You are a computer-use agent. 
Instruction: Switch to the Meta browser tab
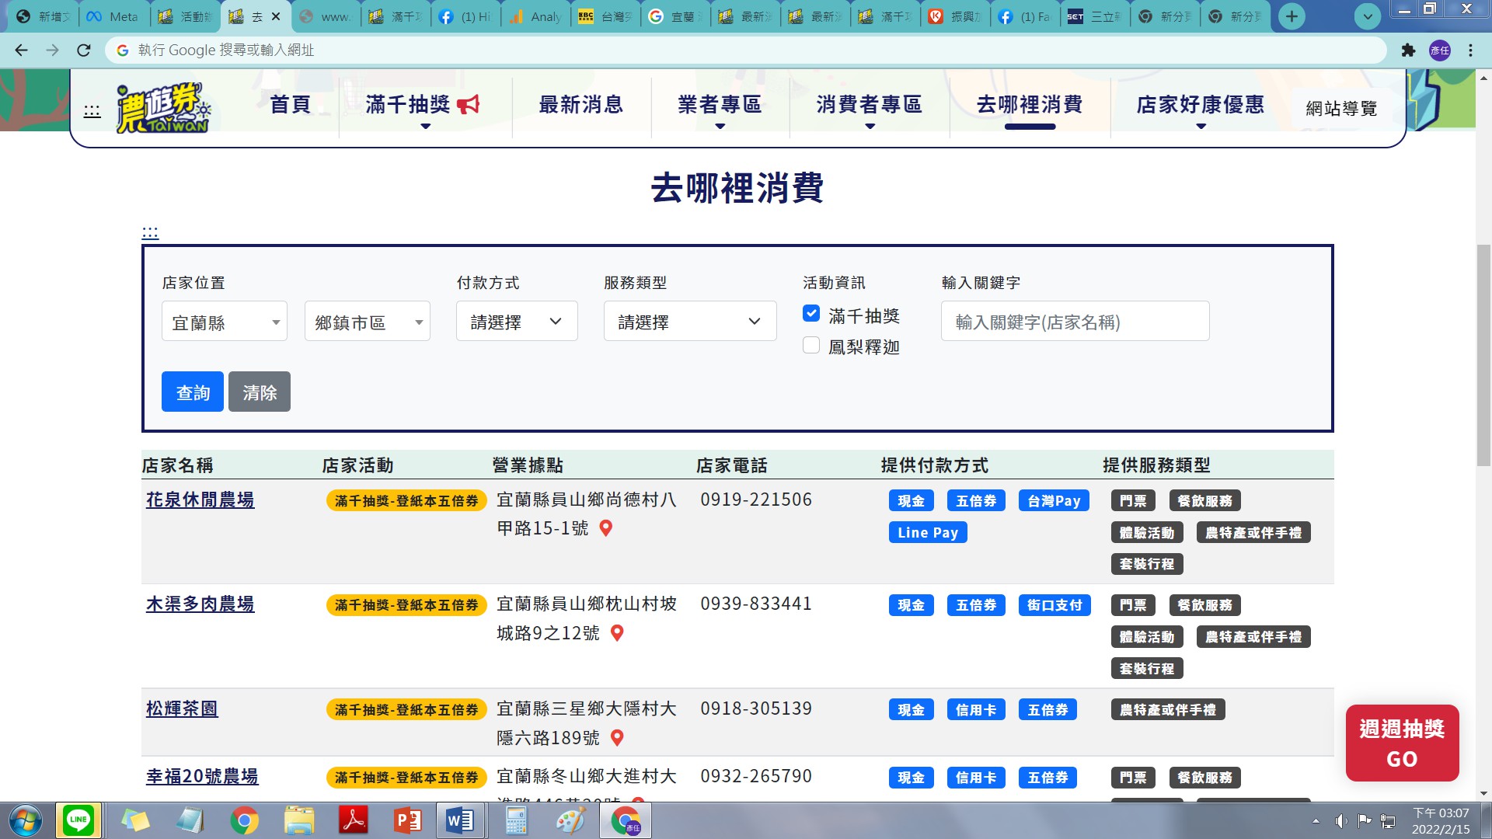coord(114,16)
